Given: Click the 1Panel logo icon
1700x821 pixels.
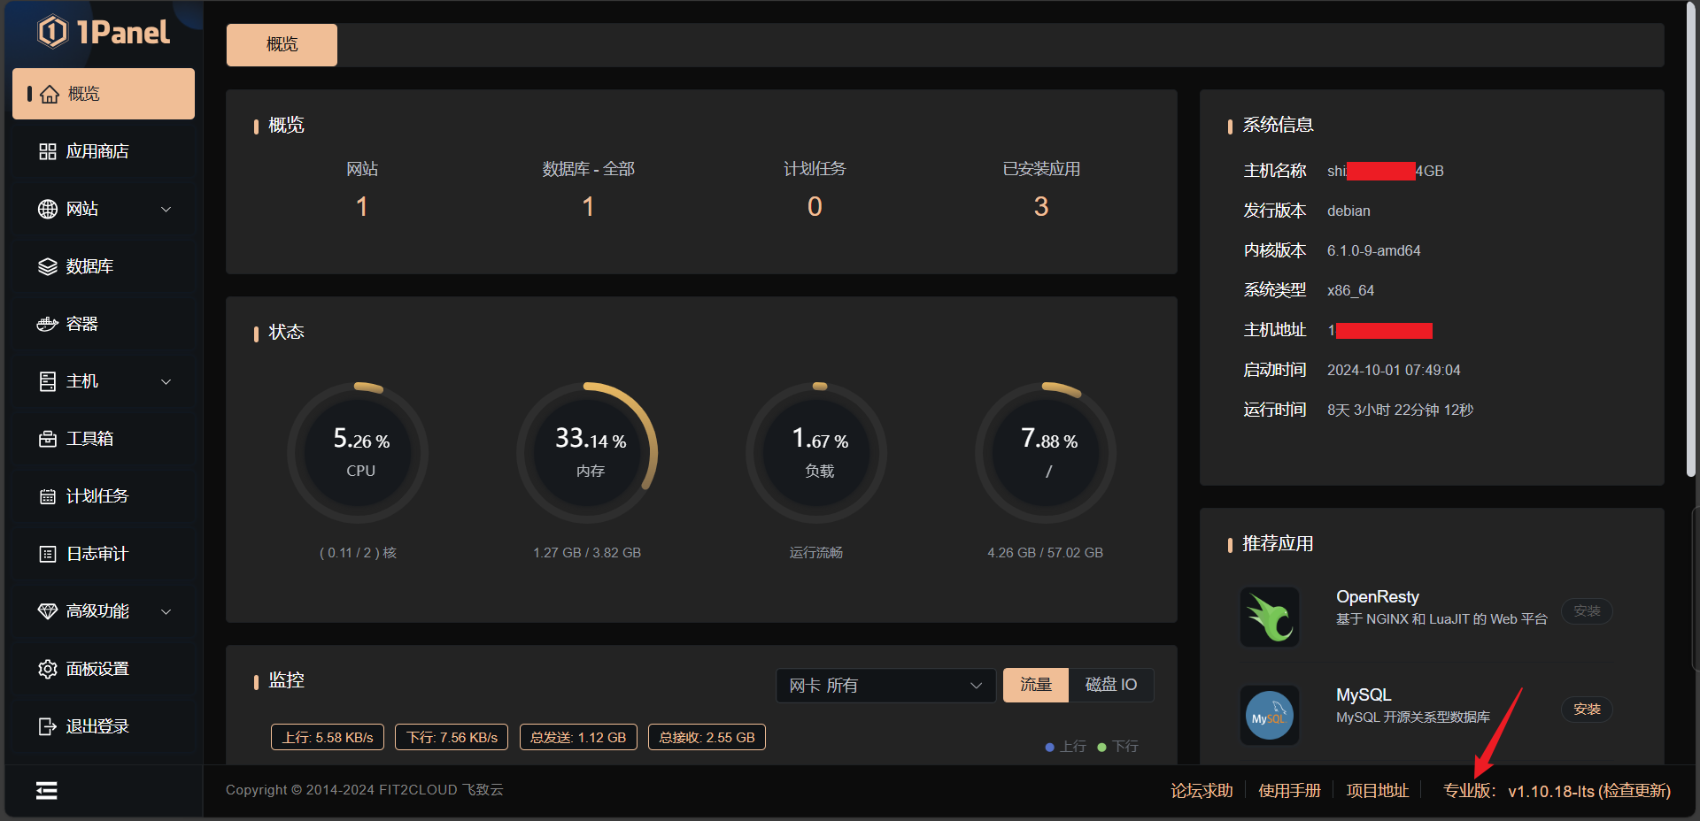Looking at the screenshot, I should [53, 32].
